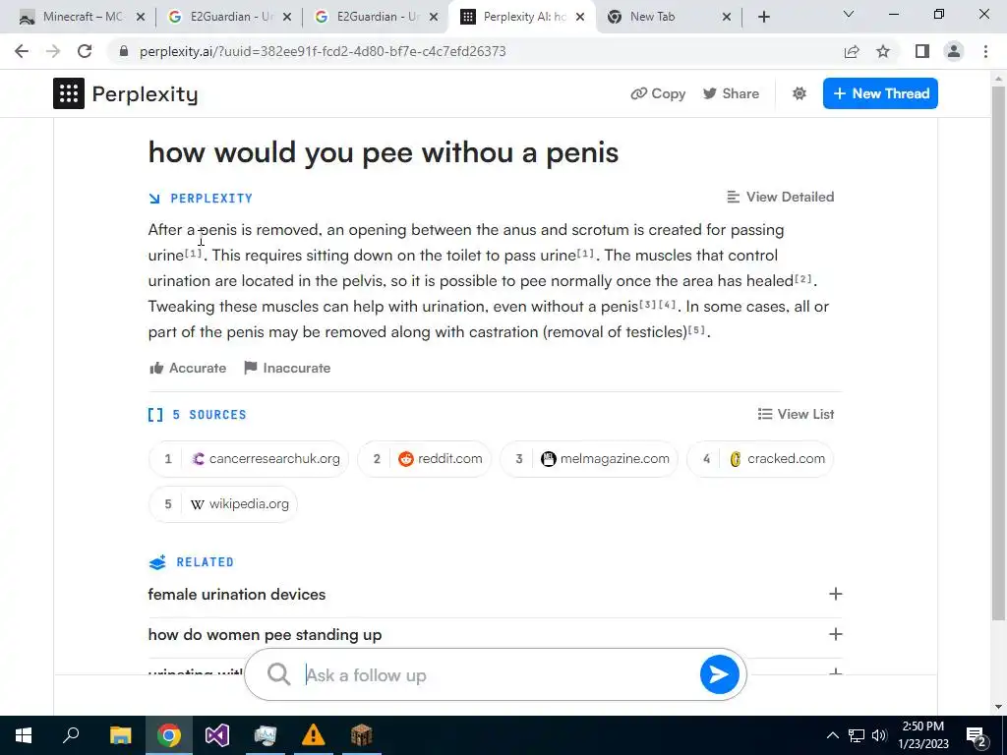Click the share page icon in address bar
The image size is (1007, 755).
(852, 51)
